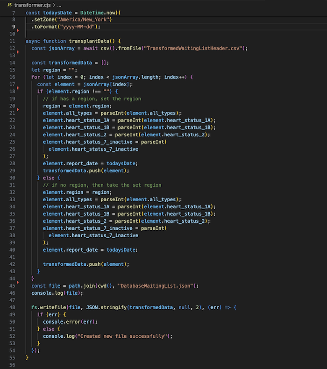Click "region = element.region;" on line 20

(78, 106)
